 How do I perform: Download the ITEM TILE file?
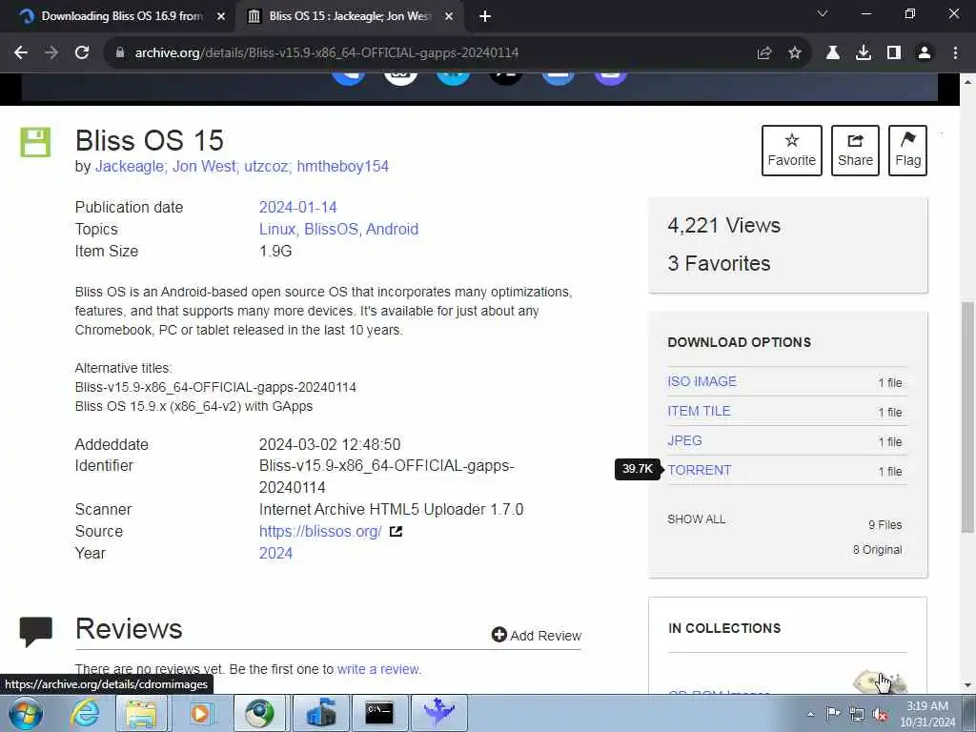[x=699, y=412]
